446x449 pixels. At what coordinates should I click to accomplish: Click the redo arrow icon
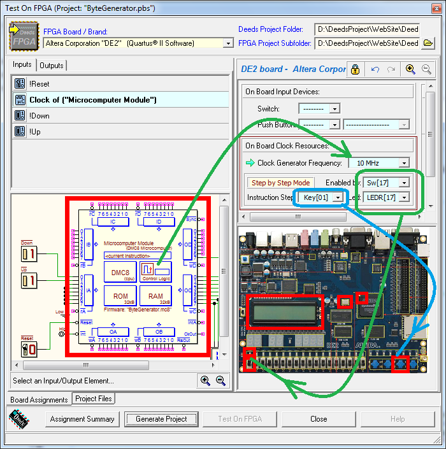[391, 69]
